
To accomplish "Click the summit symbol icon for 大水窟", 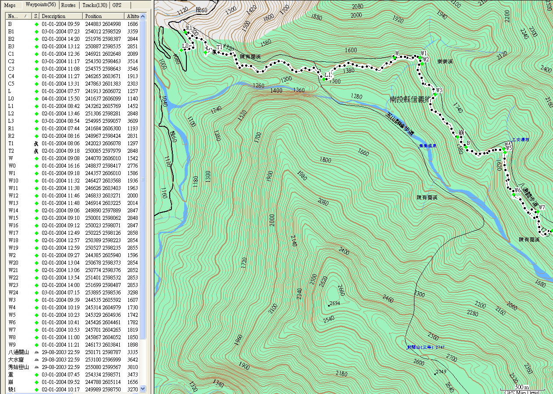I will click(36, 360).
